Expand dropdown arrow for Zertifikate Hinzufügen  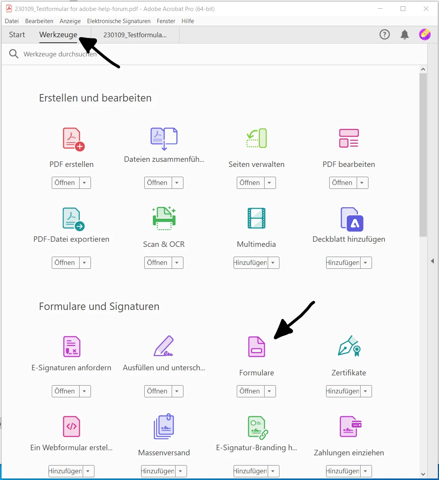coord(366,391)
